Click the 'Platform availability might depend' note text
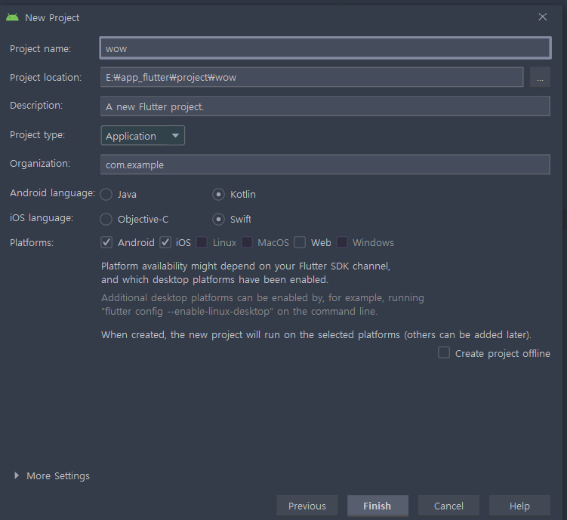Screen dimensions: 567x520 pyautogui.click(x=246, y=272)
